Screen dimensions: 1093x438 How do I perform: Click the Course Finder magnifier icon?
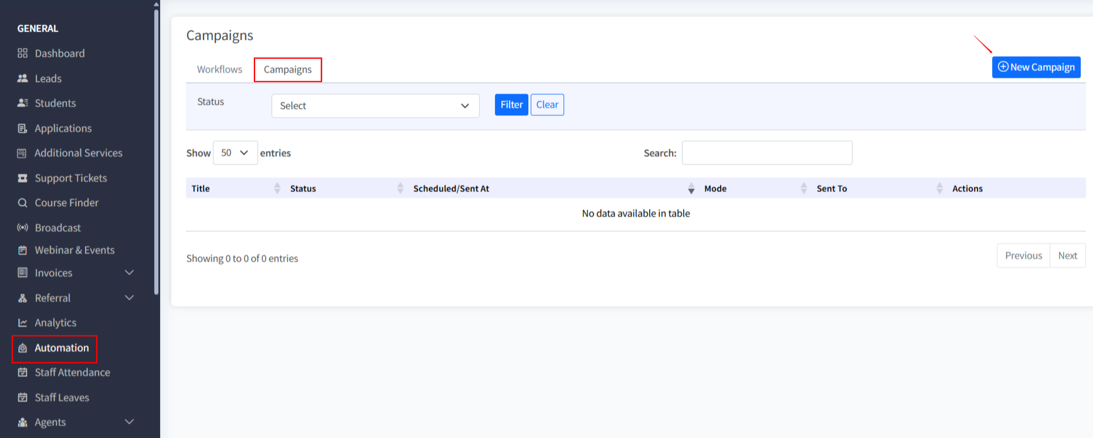pos(22,203)
